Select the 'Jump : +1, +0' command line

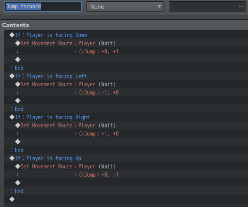pyautogui.click(x=126, y=133)
